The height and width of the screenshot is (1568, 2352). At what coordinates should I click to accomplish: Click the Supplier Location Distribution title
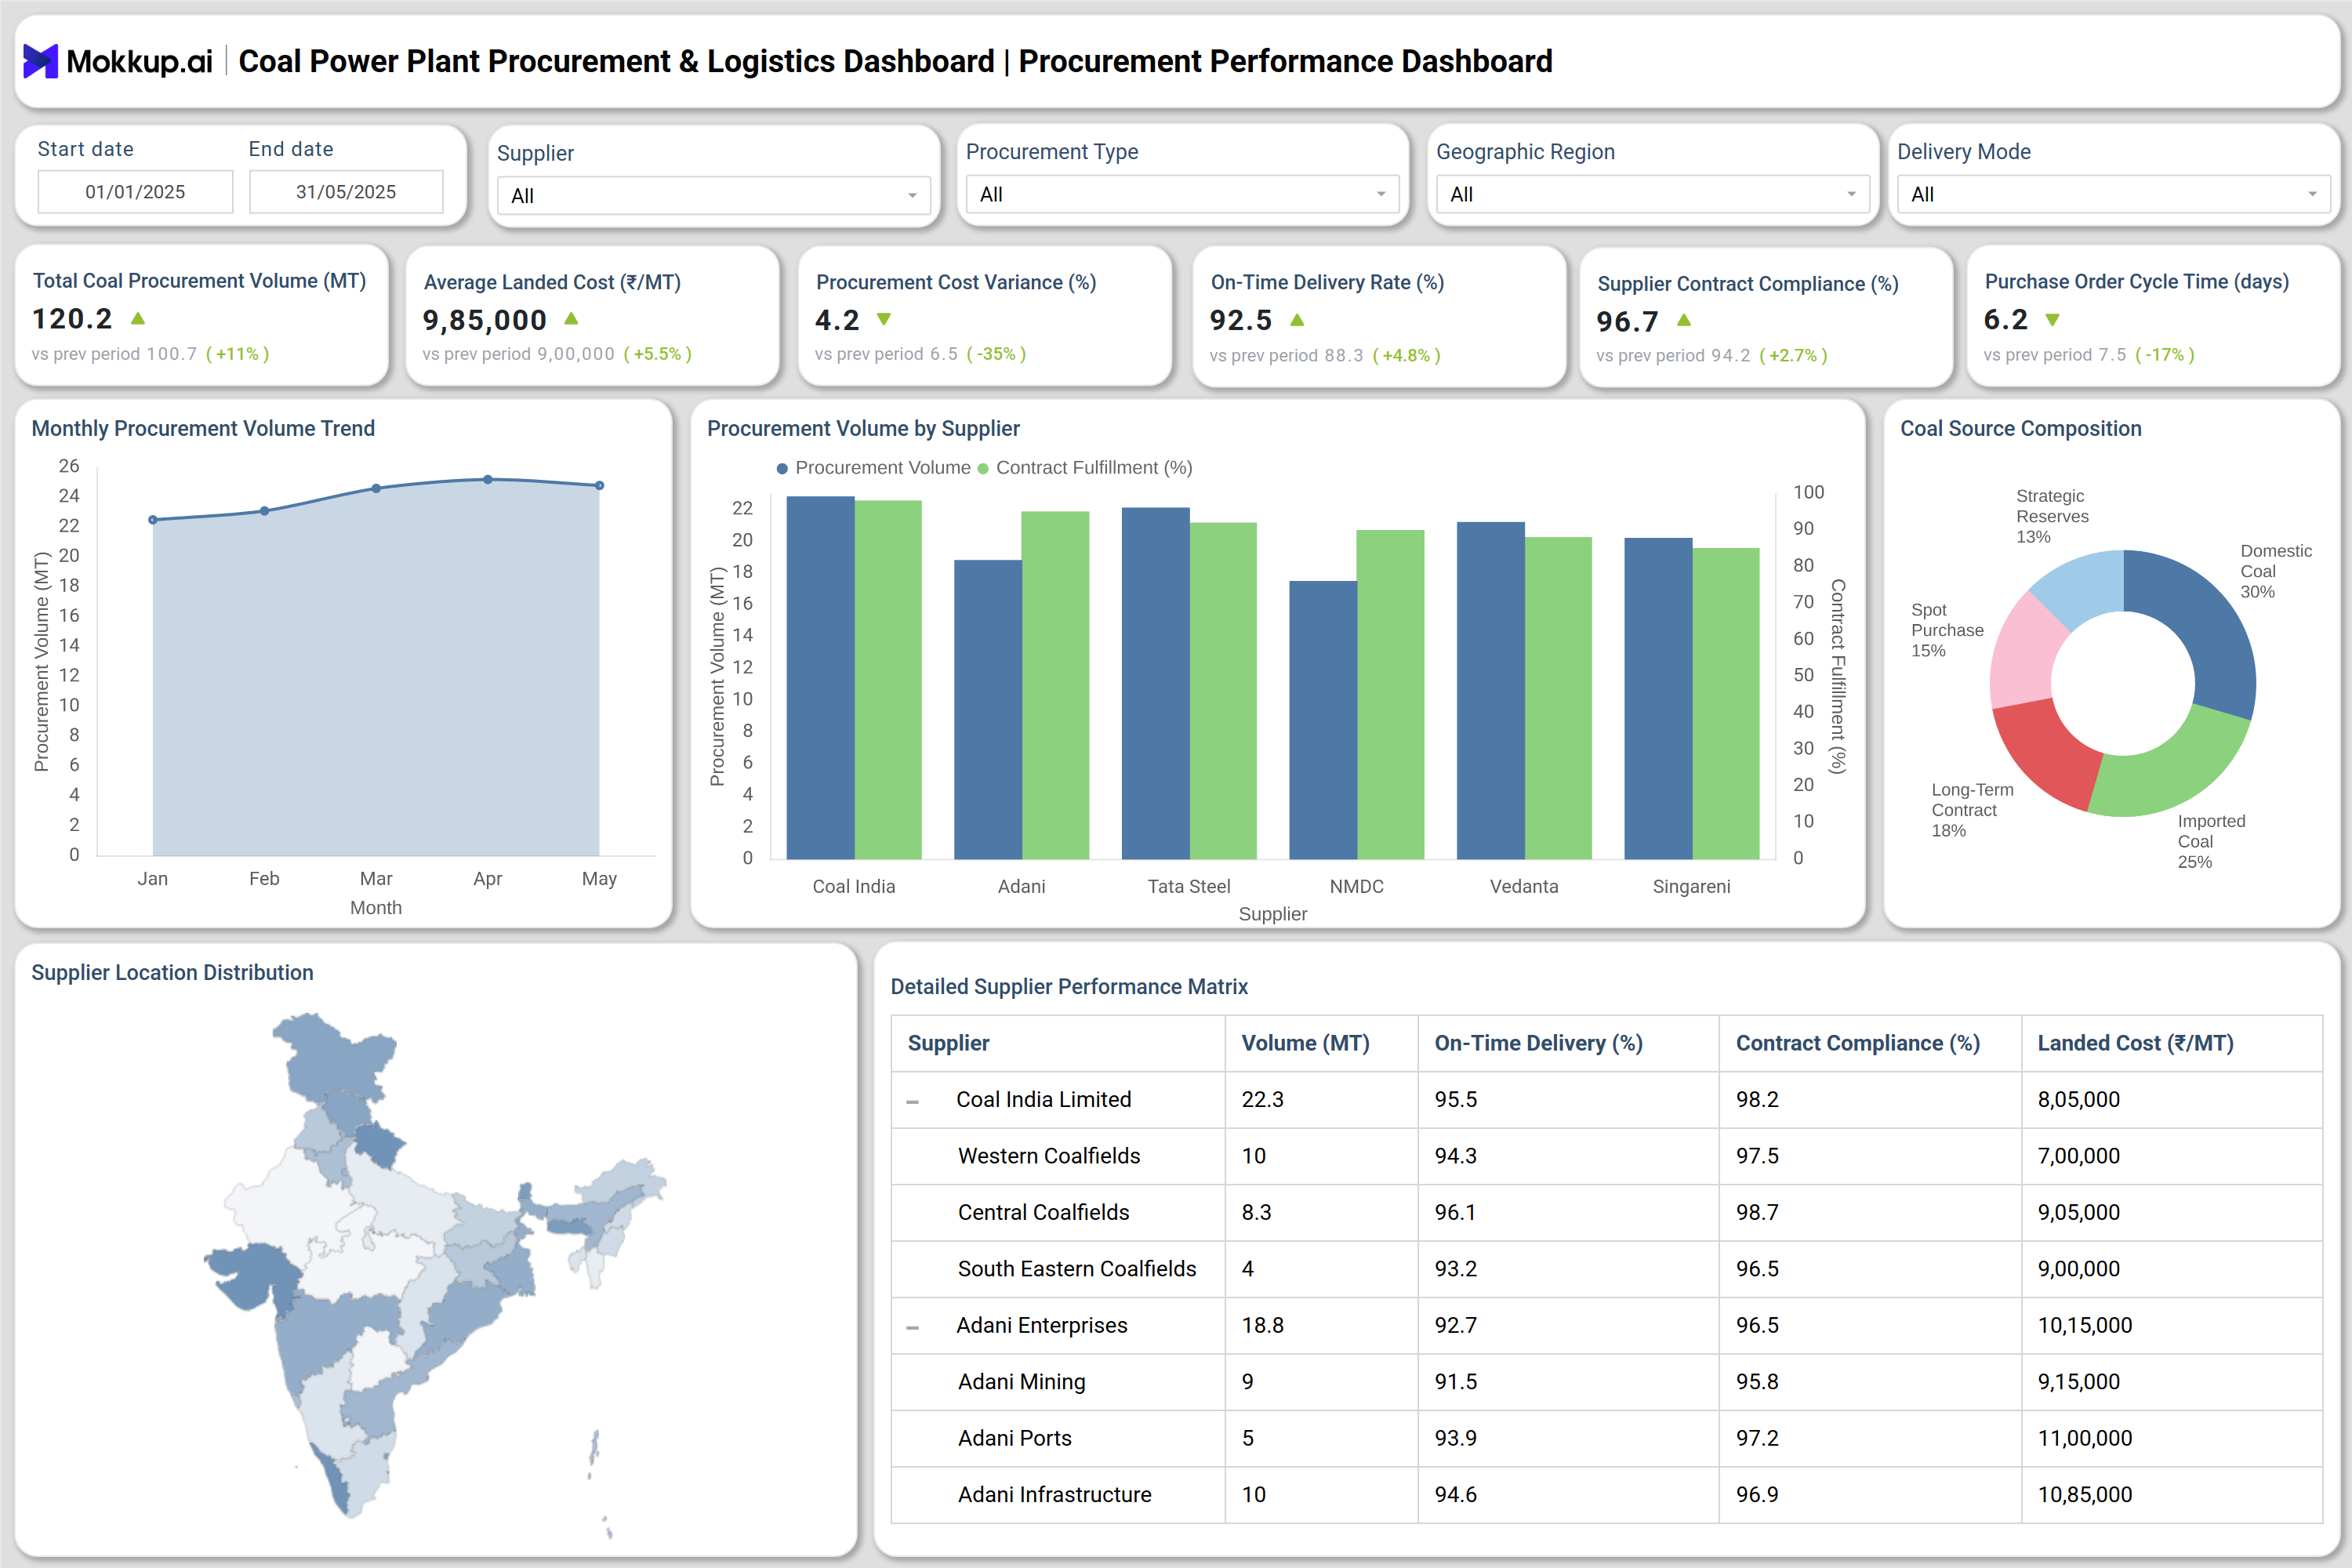172,972
